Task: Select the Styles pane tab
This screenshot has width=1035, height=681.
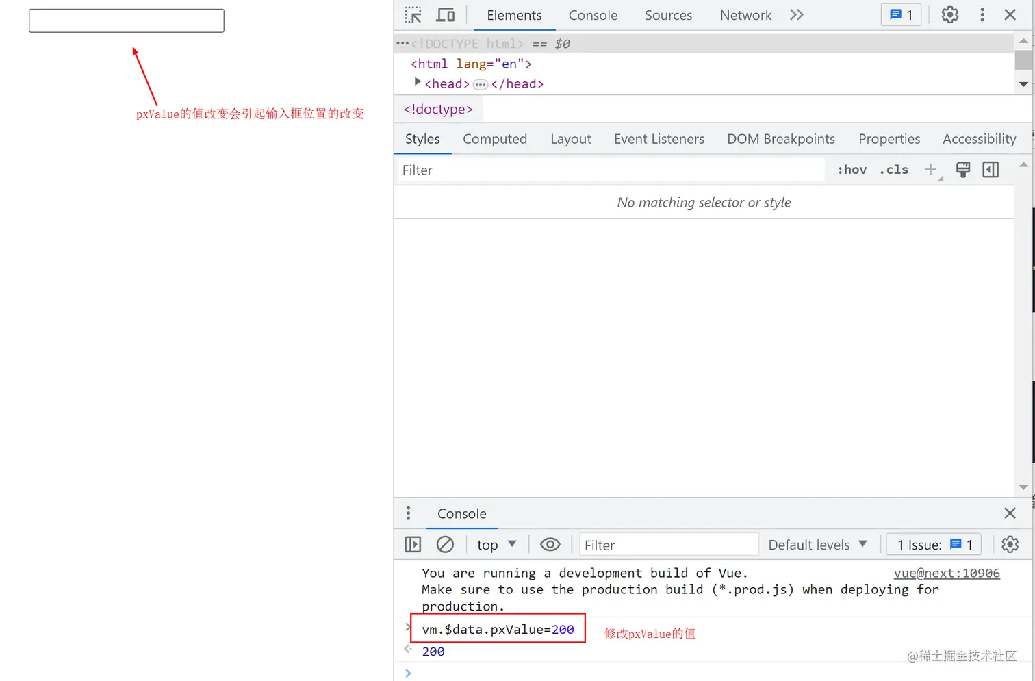Action: tap(422, 139)
